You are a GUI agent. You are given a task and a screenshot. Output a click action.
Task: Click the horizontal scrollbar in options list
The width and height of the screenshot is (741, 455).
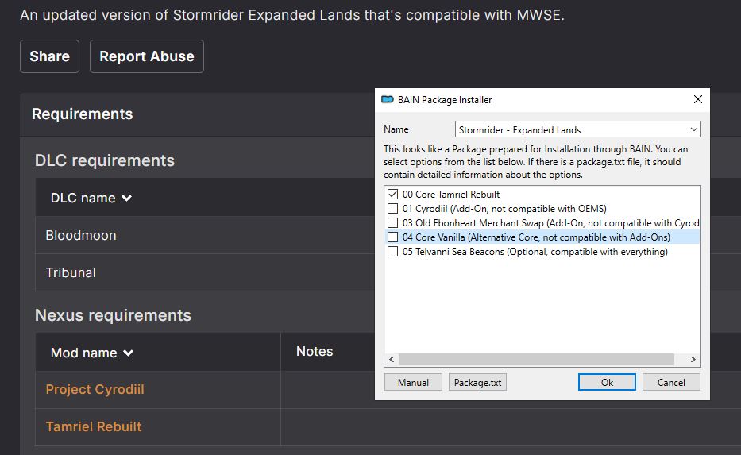coord(536,360)
